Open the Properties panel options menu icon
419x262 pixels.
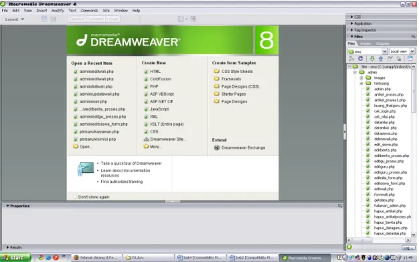point(340,206)
